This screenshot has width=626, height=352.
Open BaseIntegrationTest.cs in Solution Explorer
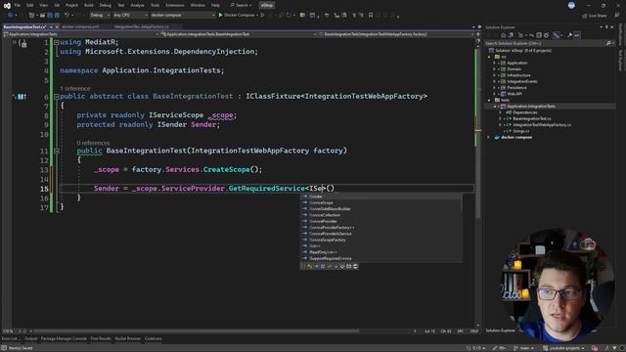(x=532, y=118)
